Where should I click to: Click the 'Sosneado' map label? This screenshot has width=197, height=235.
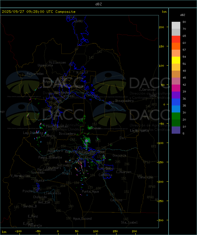pos(38,172)
